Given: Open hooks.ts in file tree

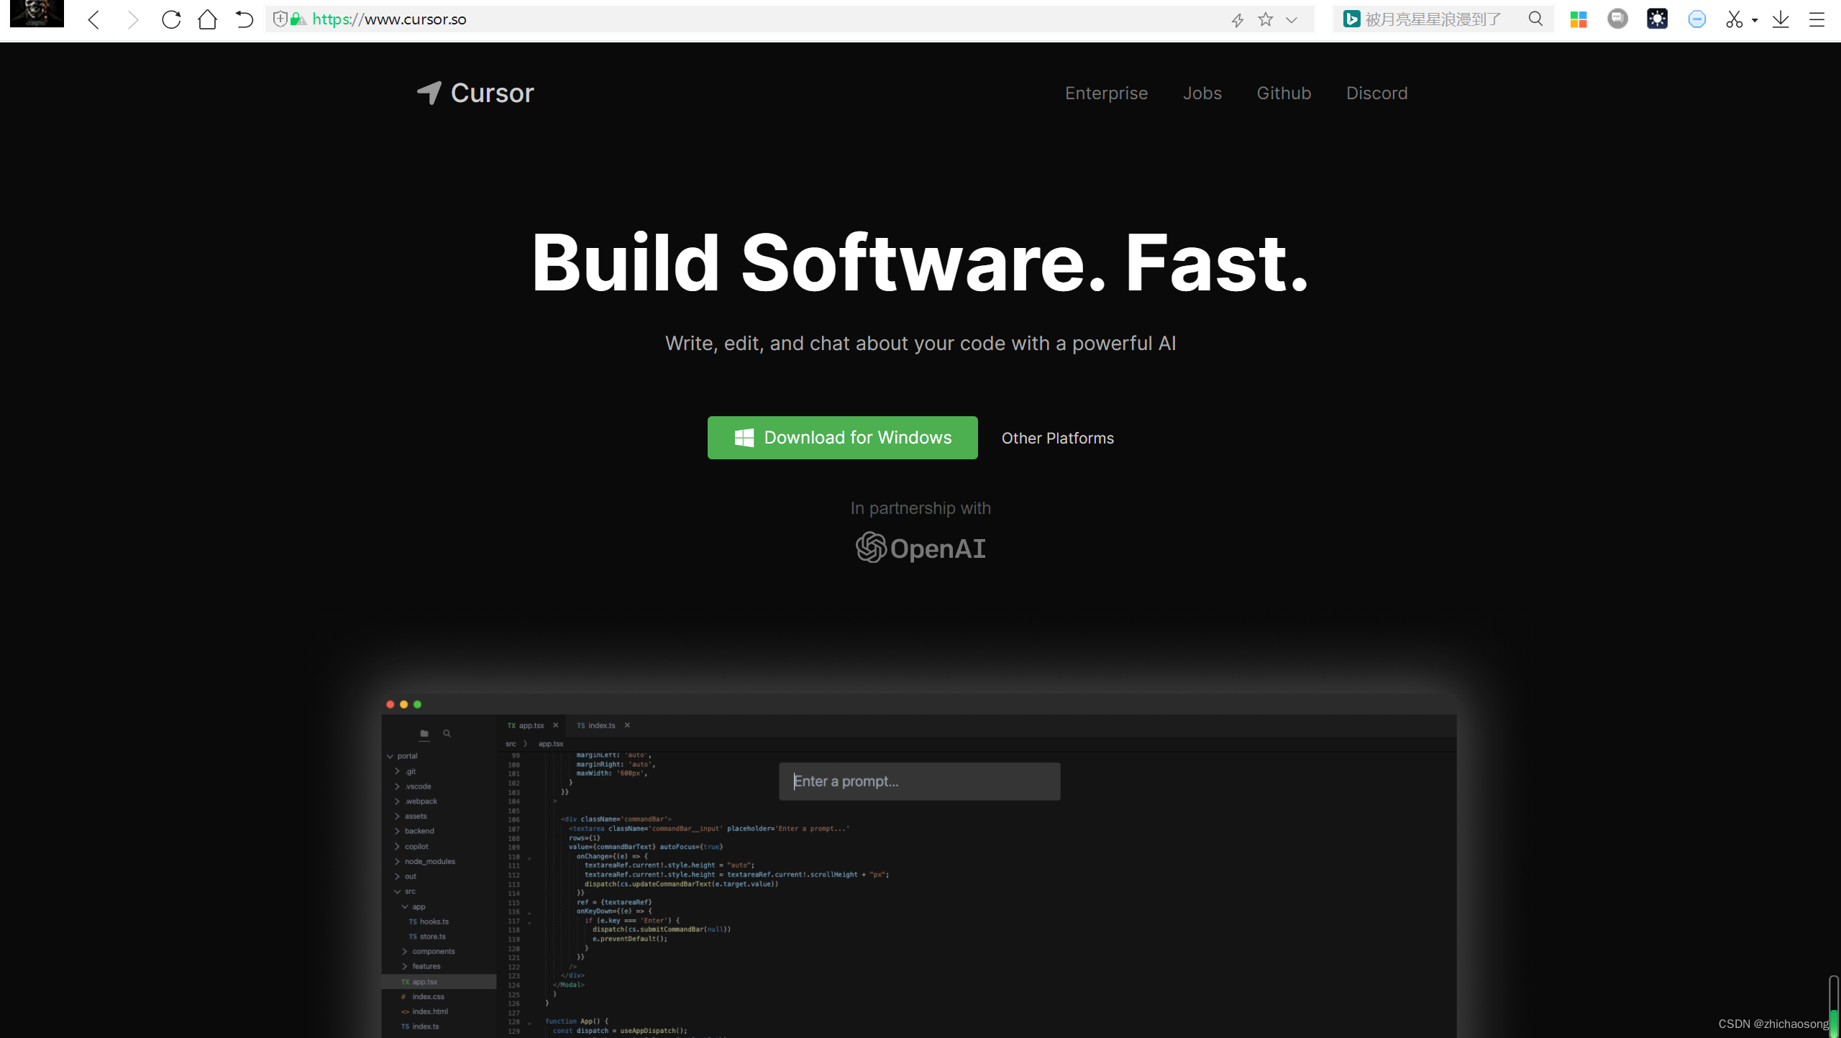Looking at the screenshot, I should (x=429, y=922).
